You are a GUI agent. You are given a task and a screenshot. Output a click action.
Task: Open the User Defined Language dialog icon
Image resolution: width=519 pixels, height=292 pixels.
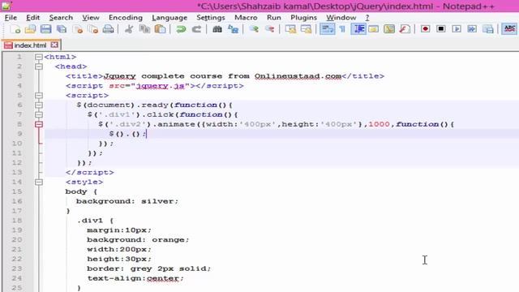pos(374,29)
